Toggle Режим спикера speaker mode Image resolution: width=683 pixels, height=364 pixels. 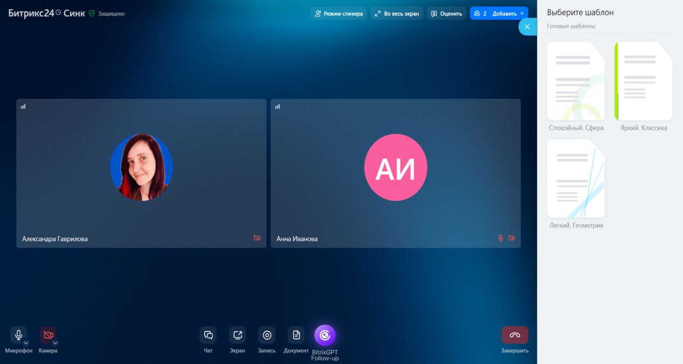(338, 13)
